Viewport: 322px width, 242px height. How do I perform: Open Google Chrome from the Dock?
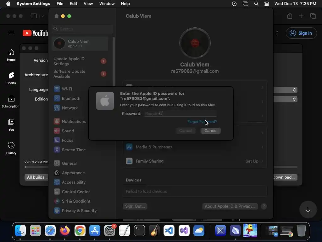point(80,230)
